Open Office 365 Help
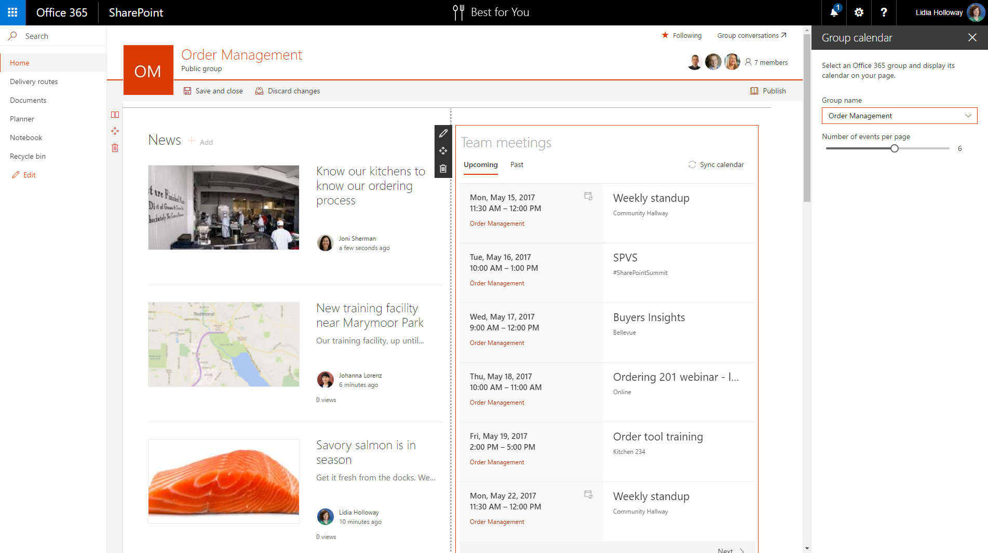The width and height of the screenshot is (988, 553). pos(884,12)
